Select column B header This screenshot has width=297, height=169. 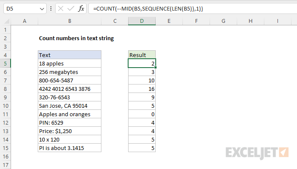(x=70, y=21)
